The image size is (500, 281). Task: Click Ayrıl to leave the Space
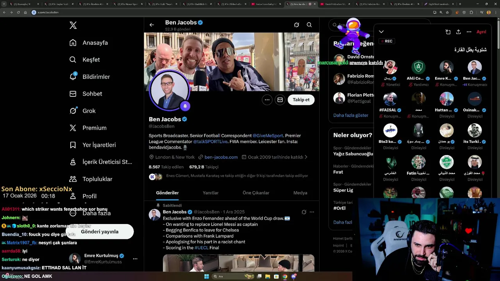pos(481,32)
